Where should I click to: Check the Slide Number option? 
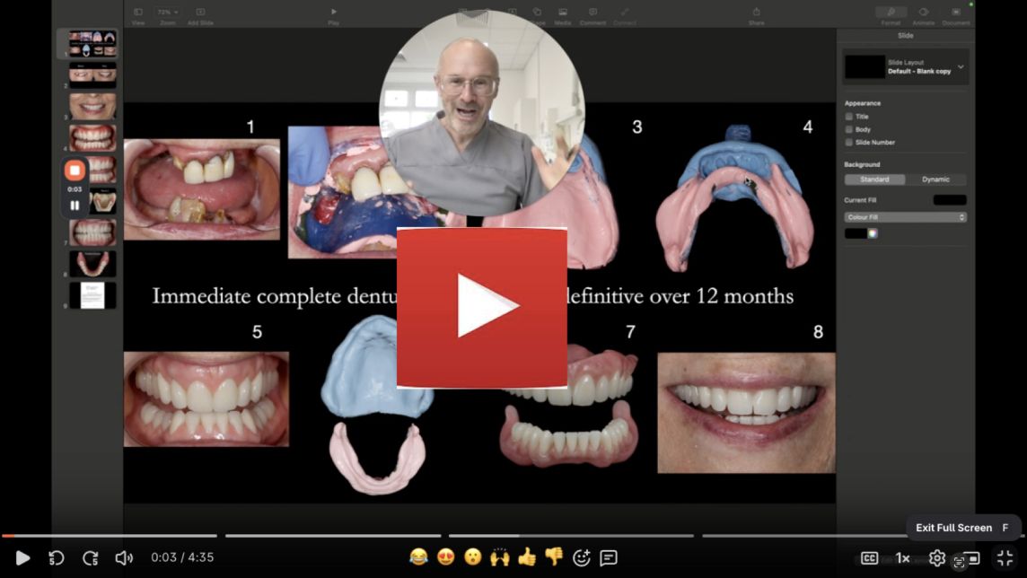pyautogui.click(x=849, y=143)
